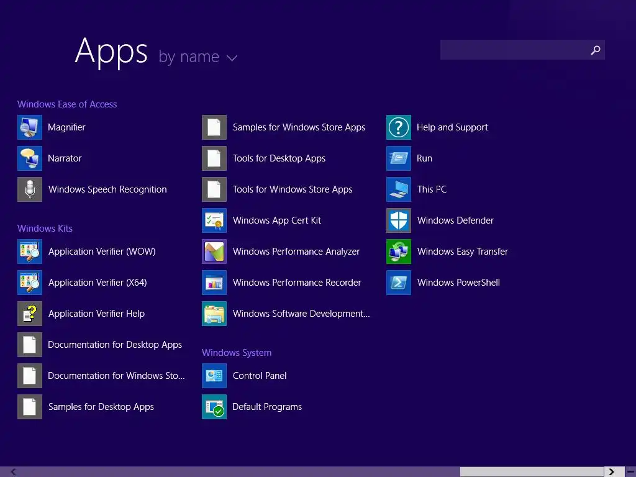Image resolution: width=636 pixels, height=477 pixels.
Task: Click the 'Narrator' text label
Action: pyautogui.click(x=65, y=158)
